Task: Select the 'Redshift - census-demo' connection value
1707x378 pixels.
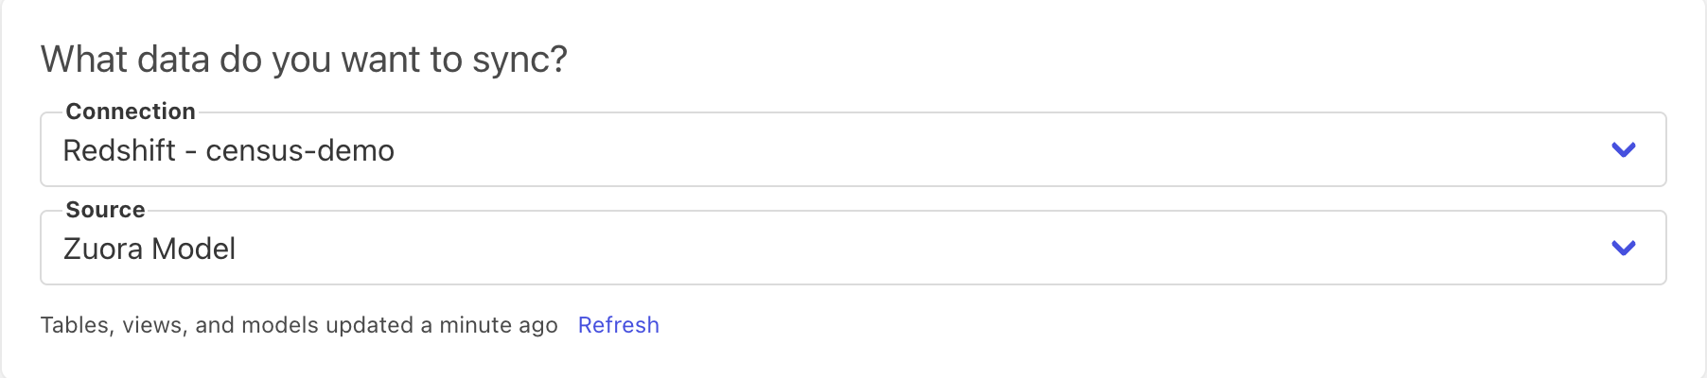Action: (228, 150)
